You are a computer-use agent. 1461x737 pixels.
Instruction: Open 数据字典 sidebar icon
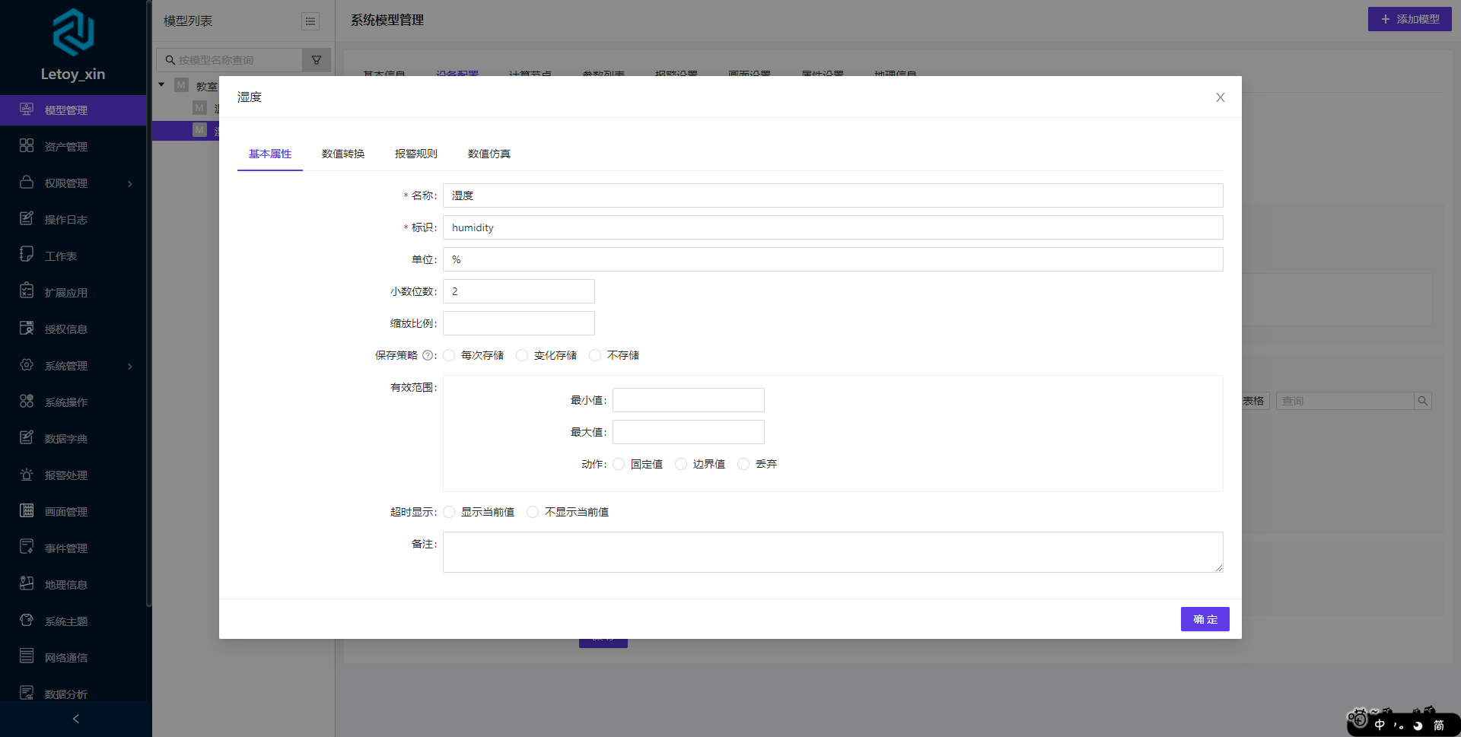point(27,438)
